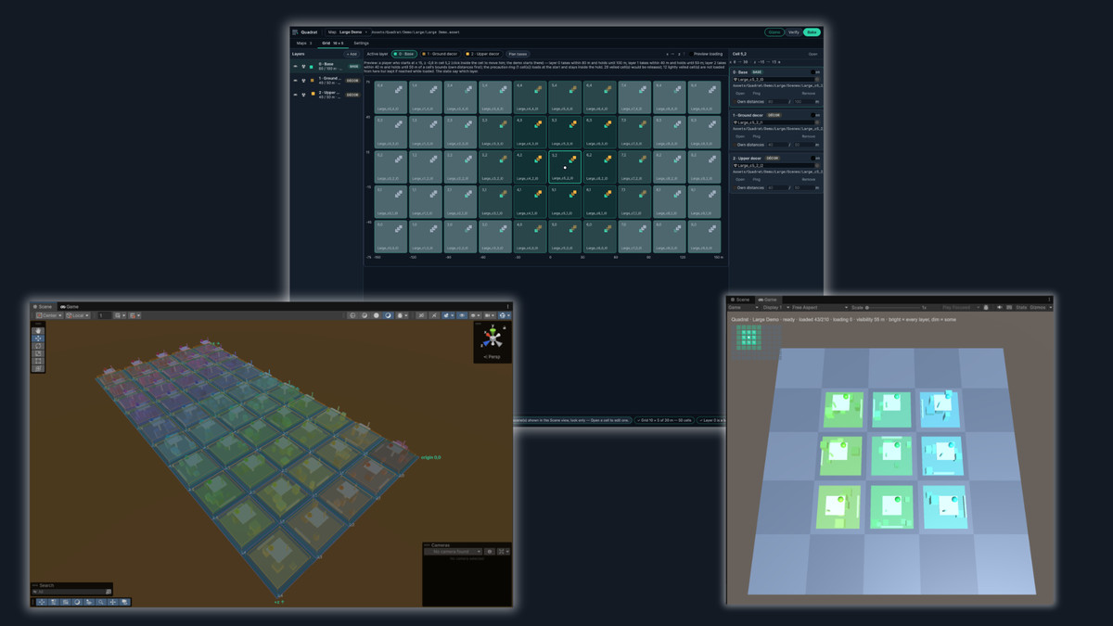The width and height of the screenshot is (1113, 626).
Task: Toggle 2D mode in the Scene toolbar
Action: tap(422, 315)
